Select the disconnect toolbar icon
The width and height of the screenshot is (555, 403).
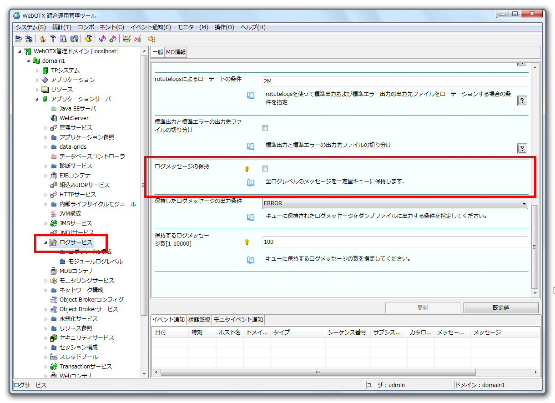[x=29, y=39]
